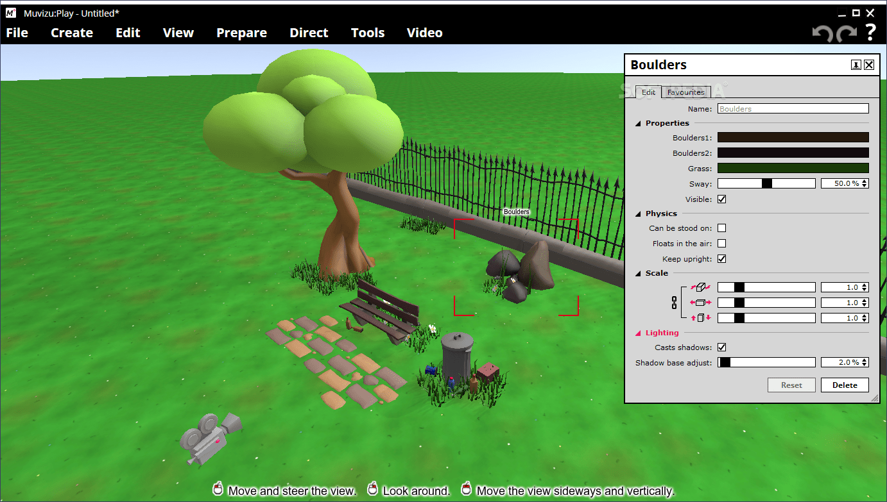Click the depth scale value stepper
The width and height of the screenshot is (887, 502).
(865, 287)
